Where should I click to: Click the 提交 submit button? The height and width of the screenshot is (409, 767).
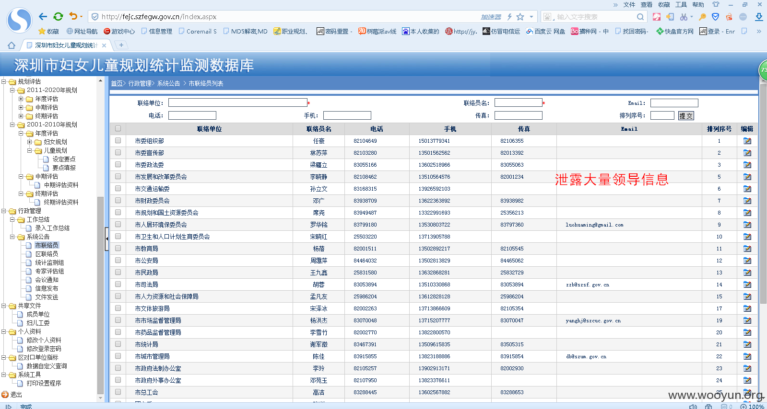coord(686,115)
